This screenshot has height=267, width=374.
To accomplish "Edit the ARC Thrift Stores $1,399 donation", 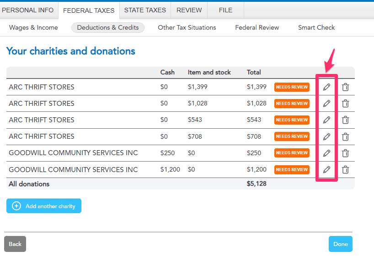I will [326, 87].
